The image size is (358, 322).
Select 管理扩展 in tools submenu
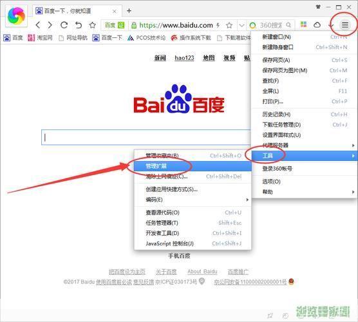point(193,166)
